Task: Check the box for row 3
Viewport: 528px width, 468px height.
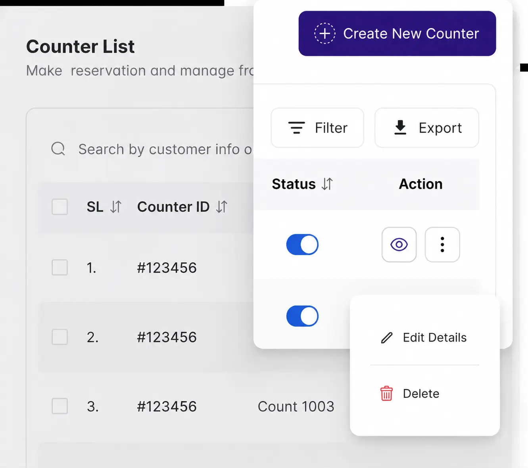Action: coord(60,406)
